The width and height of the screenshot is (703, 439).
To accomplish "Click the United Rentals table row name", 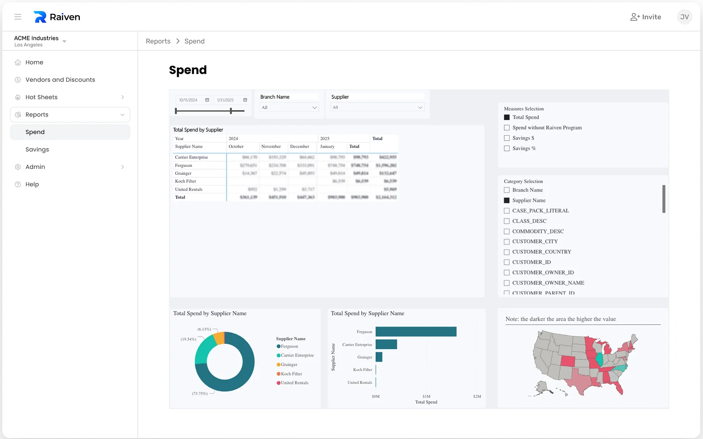I will (189, 189).
